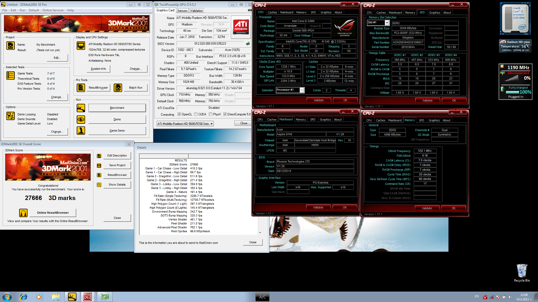This screenshot has width=538, height=302.
Task: Click the Batch Run icon in Pro Tools
Action: (118, 88)
